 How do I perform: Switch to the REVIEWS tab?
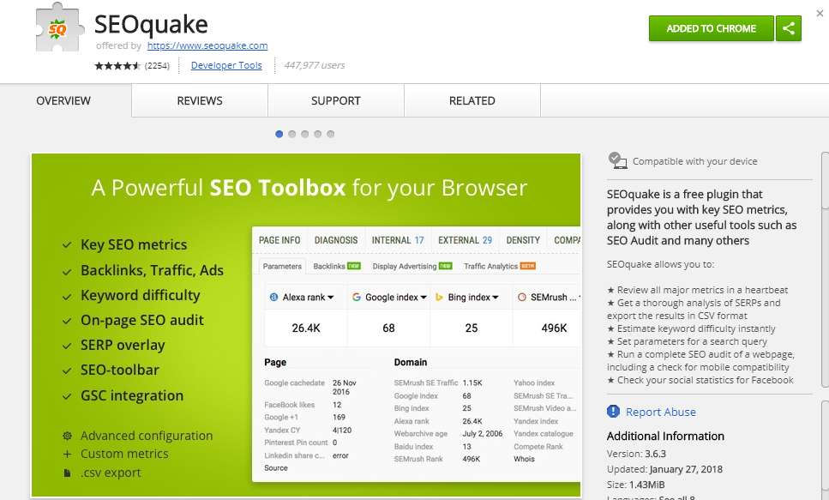point(200,100)
